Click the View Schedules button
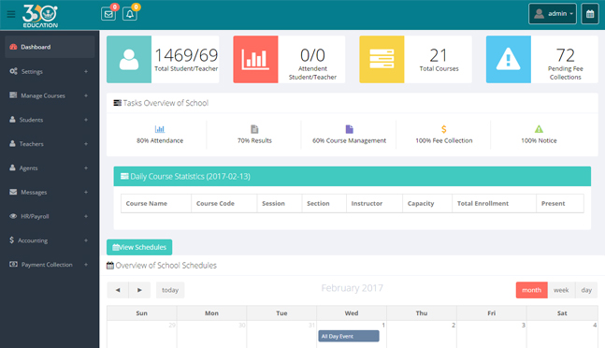 point(139,247)
